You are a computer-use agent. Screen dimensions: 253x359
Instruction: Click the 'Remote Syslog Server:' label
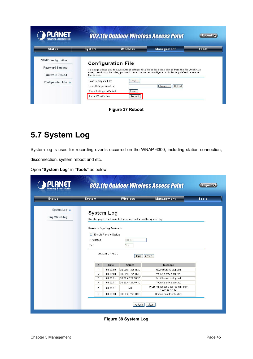pyautogui.click(x=105, y=228)
